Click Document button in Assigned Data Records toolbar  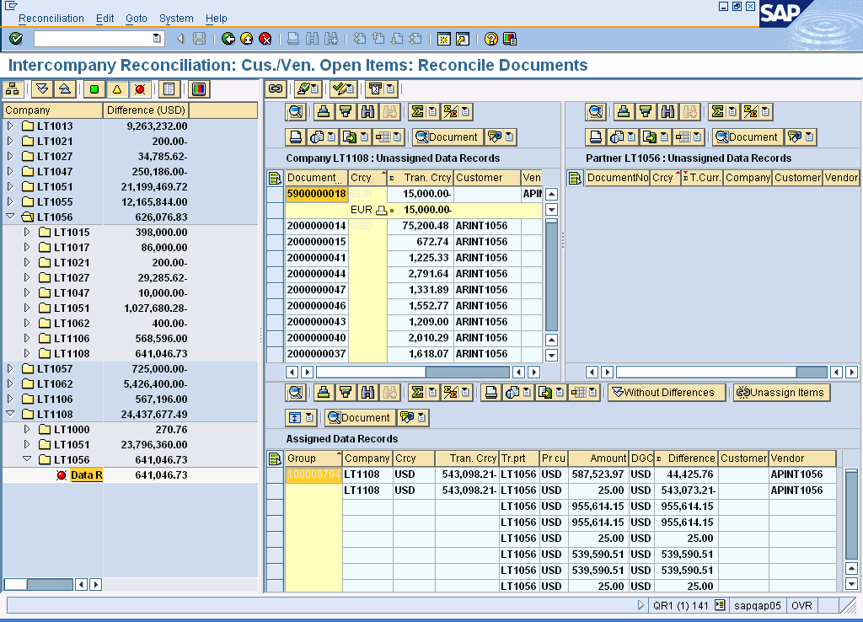pyautogui.click(x=359, y=418)
